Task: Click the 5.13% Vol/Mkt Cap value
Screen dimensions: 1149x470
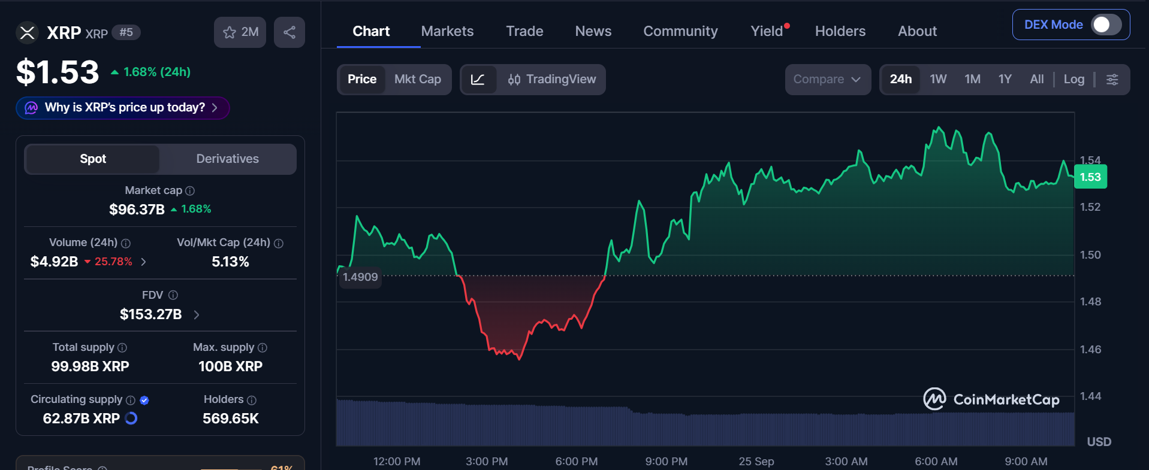Action: click(x=230, y=262)
